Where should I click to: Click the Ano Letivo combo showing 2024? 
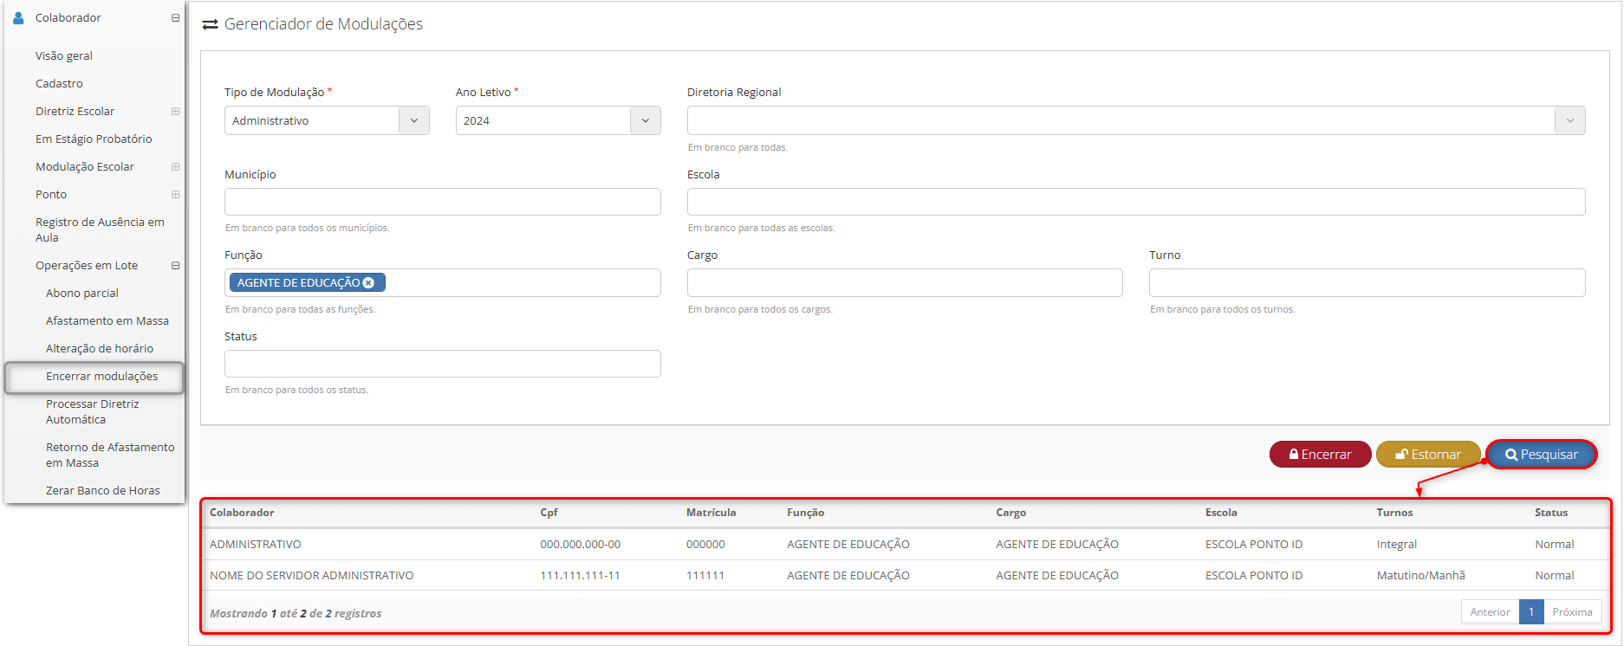(x=558, y=120)
